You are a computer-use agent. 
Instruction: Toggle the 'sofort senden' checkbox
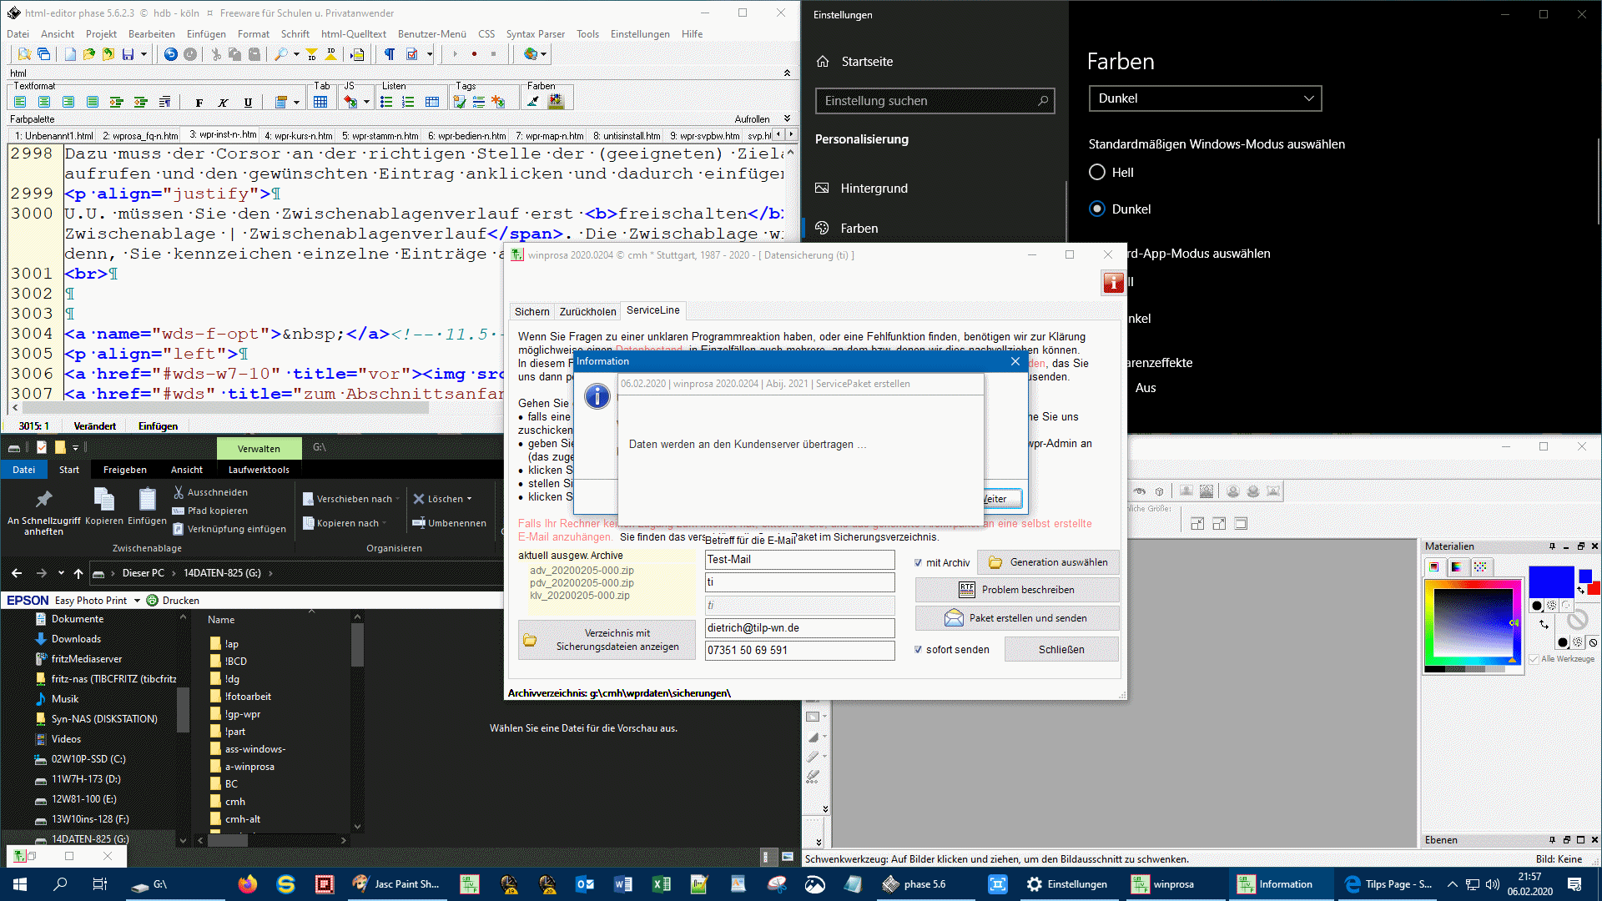pyautogui.click(x=918, y=650)
